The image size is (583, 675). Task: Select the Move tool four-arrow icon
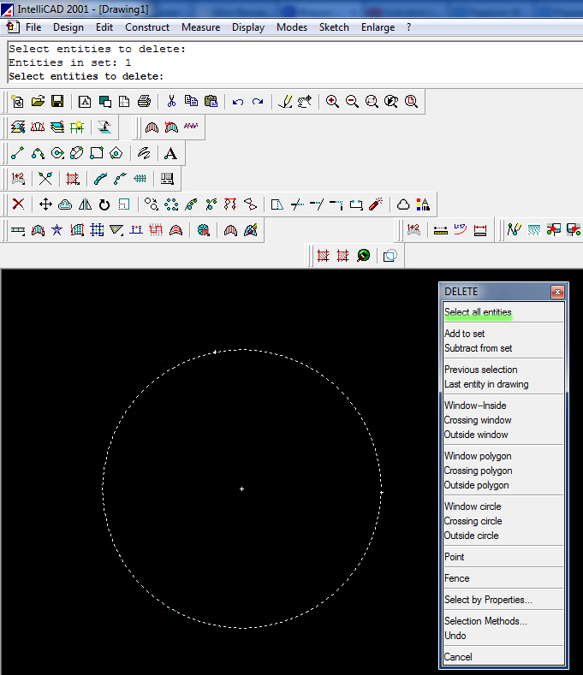[x=46, y=204]
